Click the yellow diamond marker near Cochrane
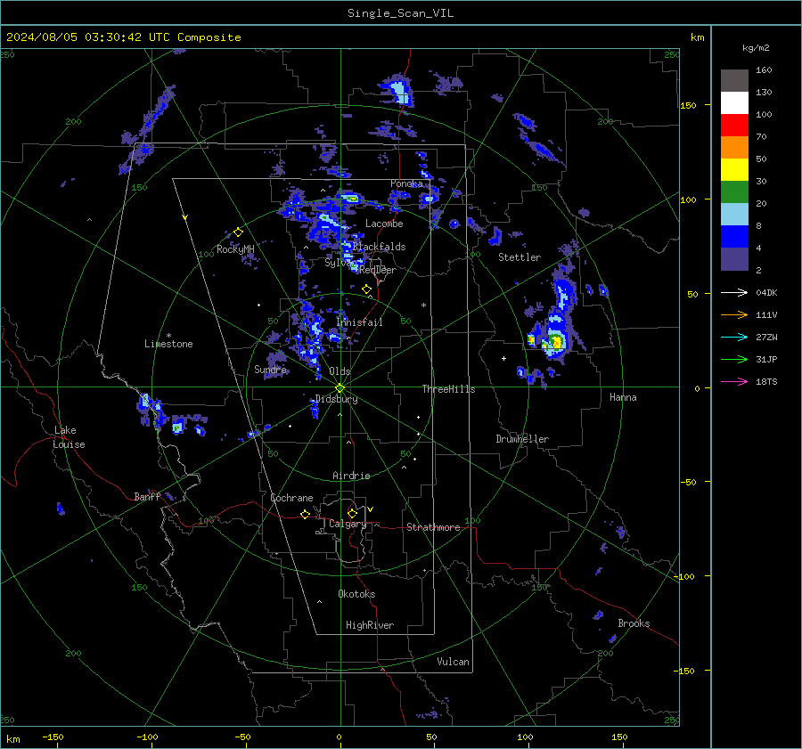 (x=305, y=514)
